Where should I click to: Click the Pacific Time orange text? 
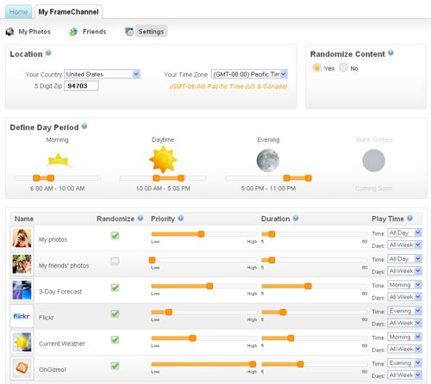(228, 86)
